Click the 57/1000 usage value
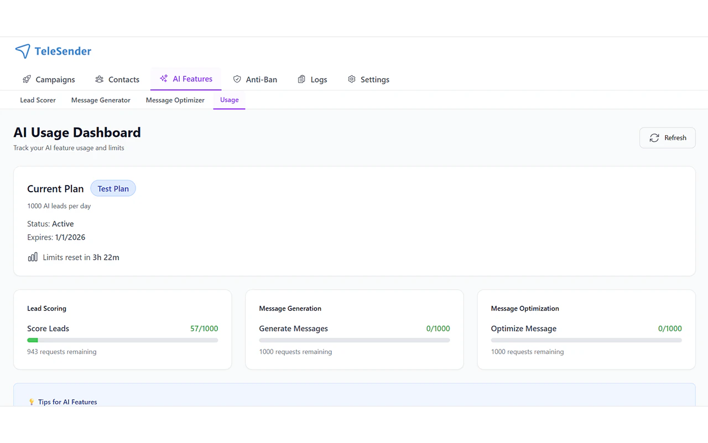The height and width of the screenshot is (443, 708). 204,328
